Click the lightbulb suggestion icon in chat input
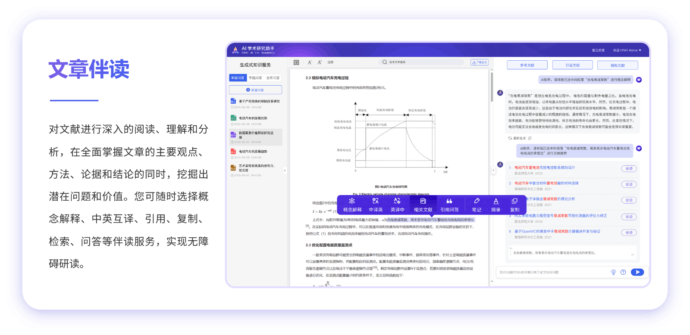690x335 pixels. pos(613,272)
